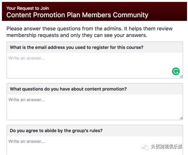Image resolution: width=188 pixels, height=155 pixels.
Task: Click 'Write an answer...' under the email question
Action: 26,58
